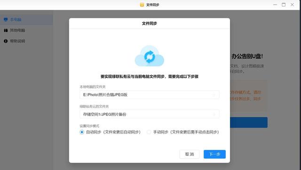Click the 设置同步模式 label
This screenshot has height=170, width=301.
tap(89, 126)
